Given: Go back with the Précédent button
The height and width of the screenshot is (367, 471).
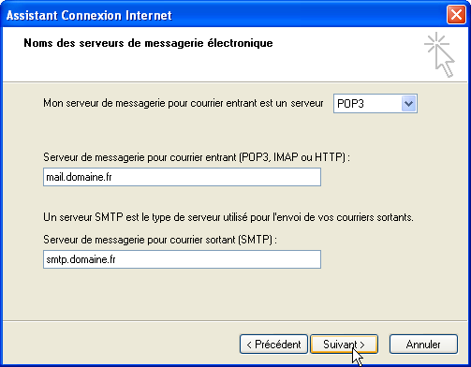Looking at the screenshot, I should tap(273, 345).
